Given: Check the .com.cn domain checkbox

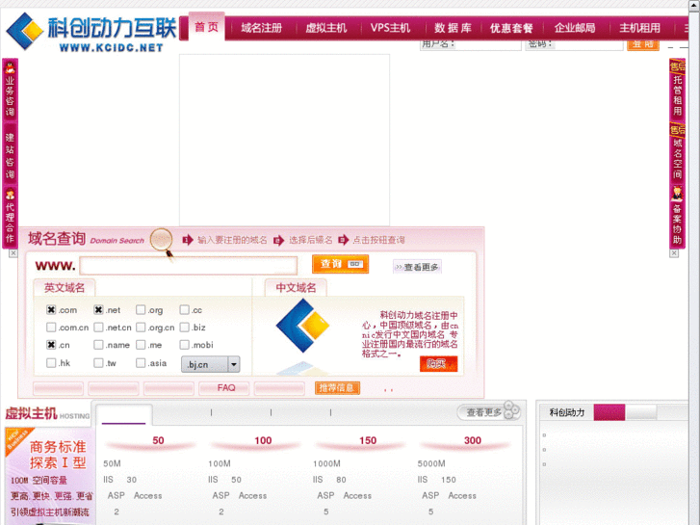Looking at the screenshot, I should click(51, 328).
